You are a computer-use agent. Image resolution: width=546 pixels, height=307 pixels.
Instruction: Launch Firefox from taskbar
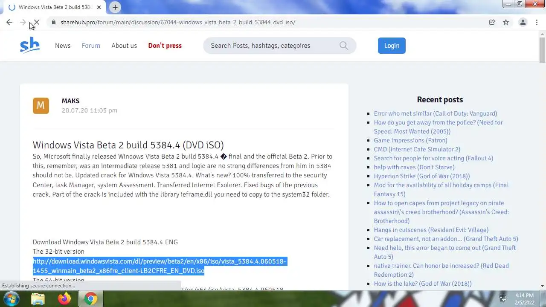pyautogui.click(x=64, y=299)
